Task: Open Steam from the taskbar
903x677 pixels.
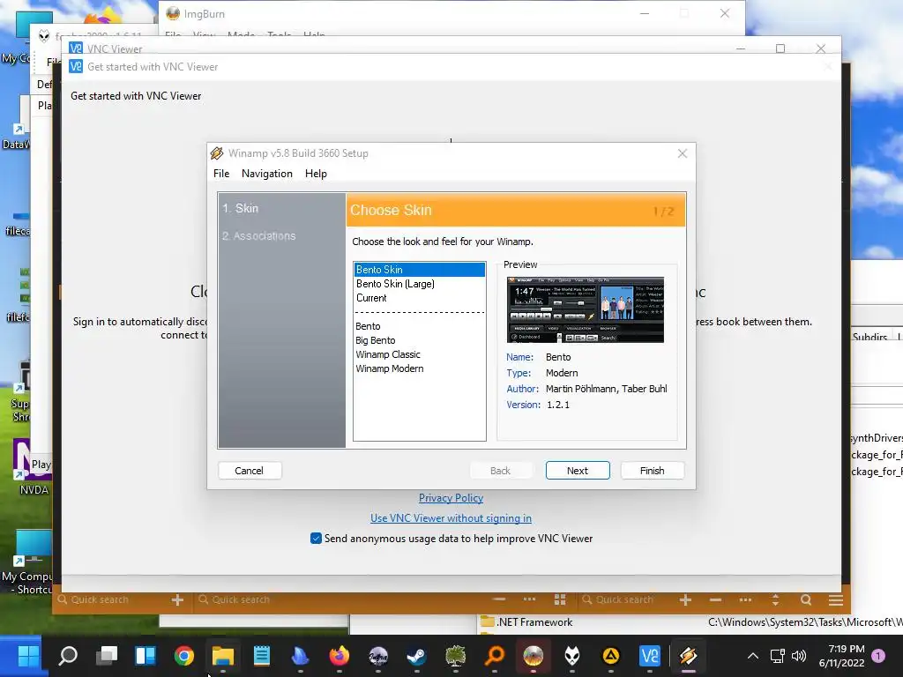Action: [x=416, y=655]
